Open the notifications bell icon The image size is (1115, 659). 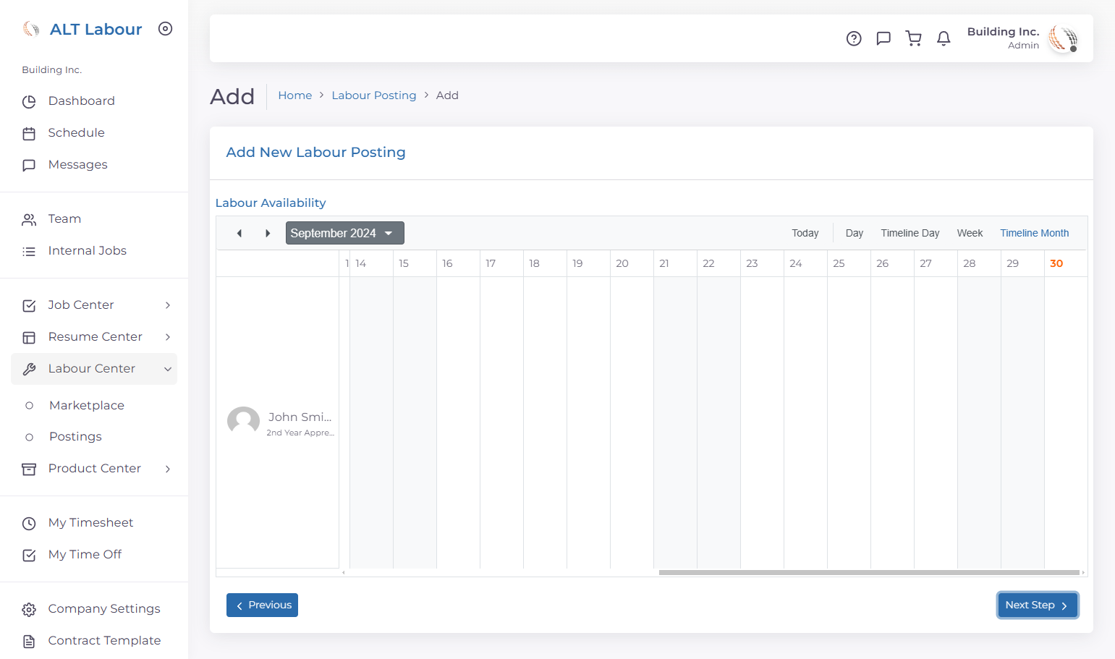click(x=944, y=38)
